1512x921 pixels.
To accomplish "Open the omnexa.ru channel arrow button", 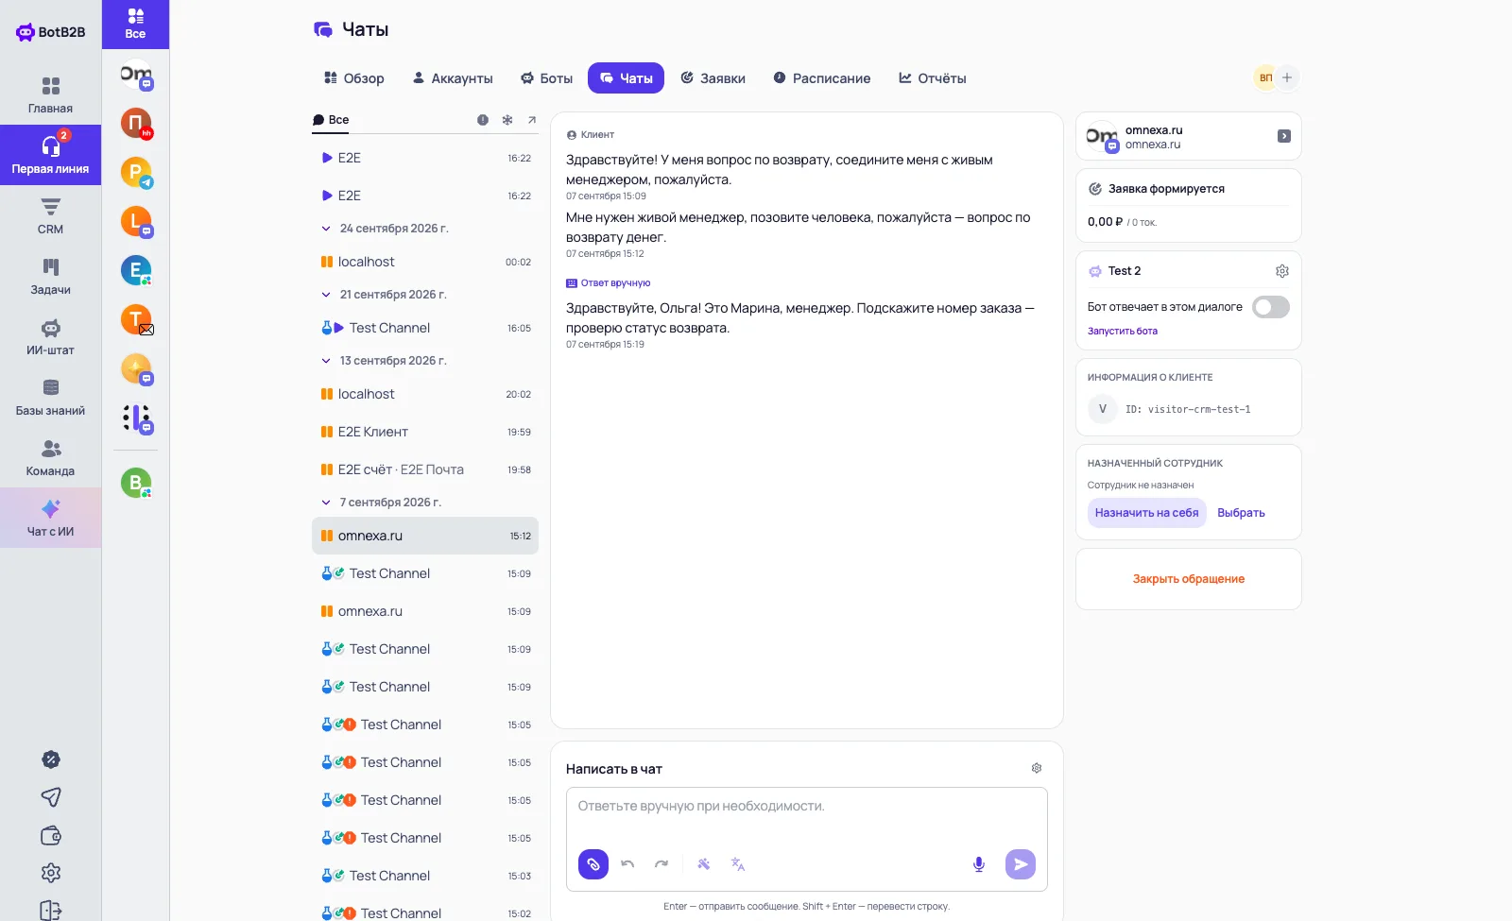I will (1284, 136).
